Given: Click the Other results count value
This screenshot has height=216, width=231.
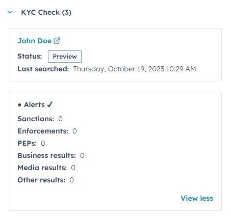Looking at the screenshot, I should [x=71, y=180].
